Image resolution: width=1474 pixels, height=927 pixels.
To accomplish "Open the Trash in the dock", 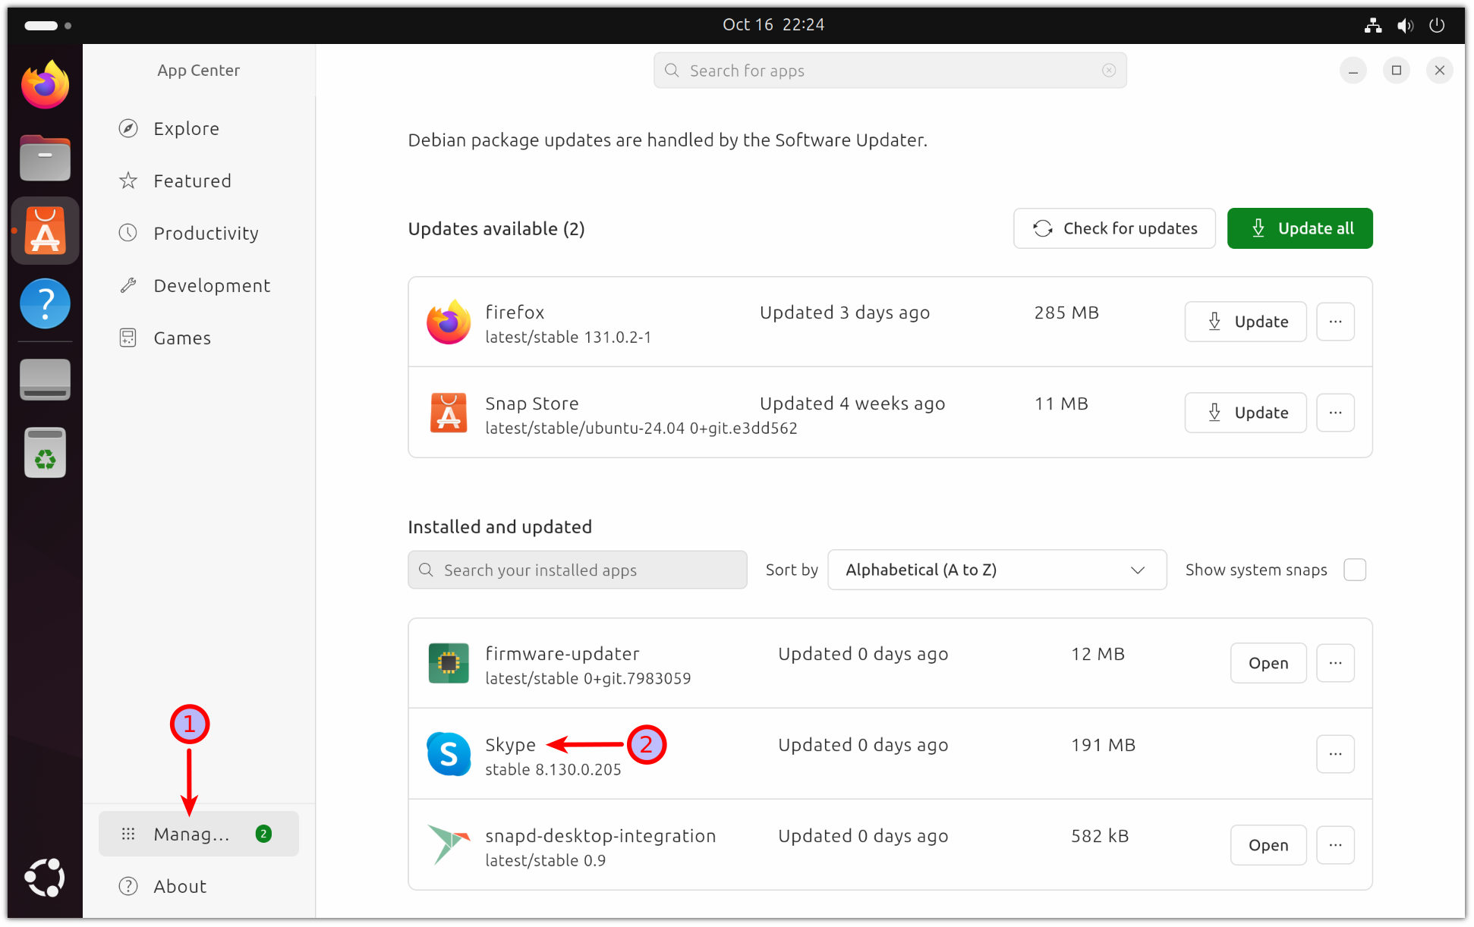I will 45,452.
